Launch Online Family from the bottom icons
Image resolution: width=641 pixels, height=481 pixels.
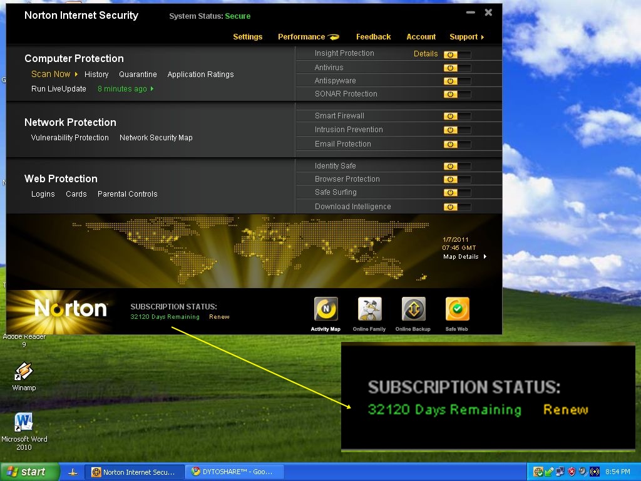coord(369,307)
